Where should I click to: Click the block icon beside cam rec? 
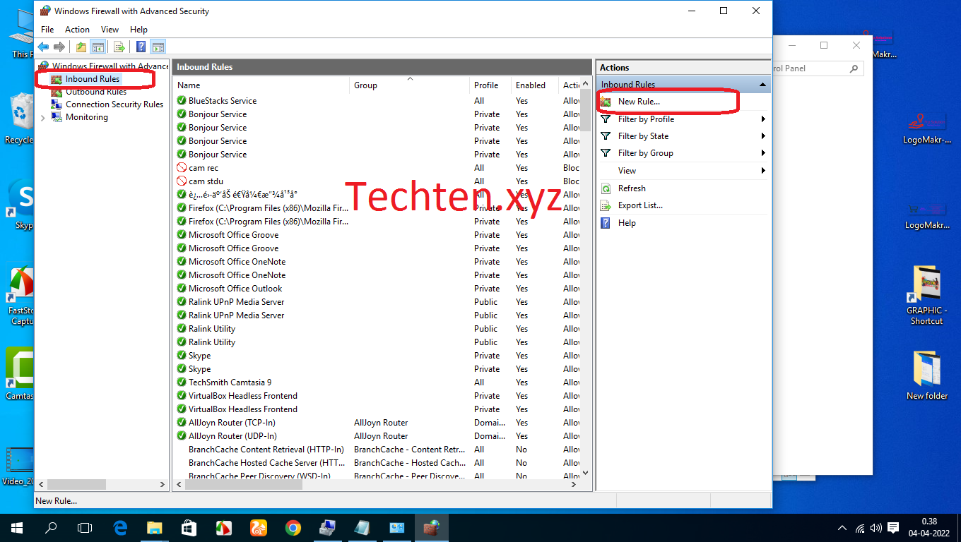point(182,168)
